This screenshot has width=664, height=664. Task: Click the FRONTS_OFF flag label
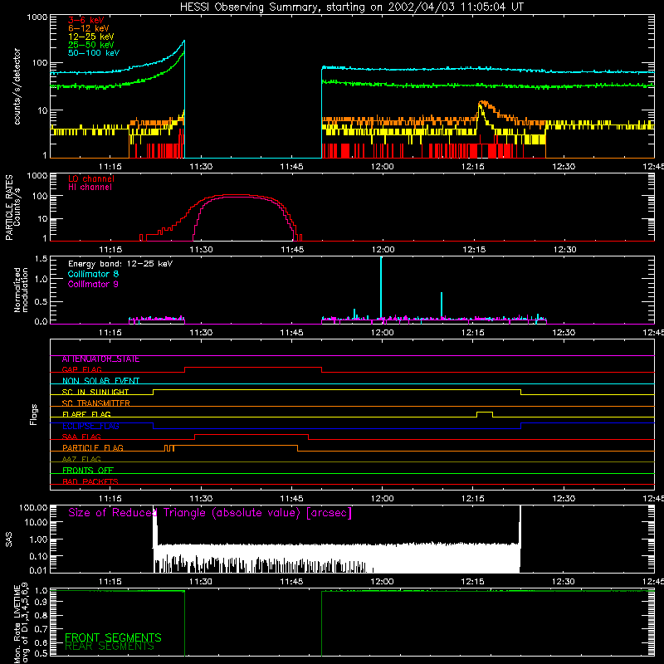click(88, 471)
